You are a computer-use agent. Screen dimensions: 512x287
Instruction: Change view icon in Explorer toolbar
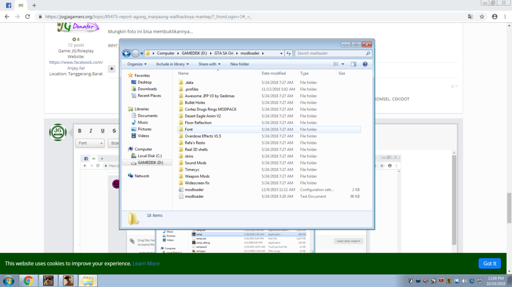click(336, 64)
